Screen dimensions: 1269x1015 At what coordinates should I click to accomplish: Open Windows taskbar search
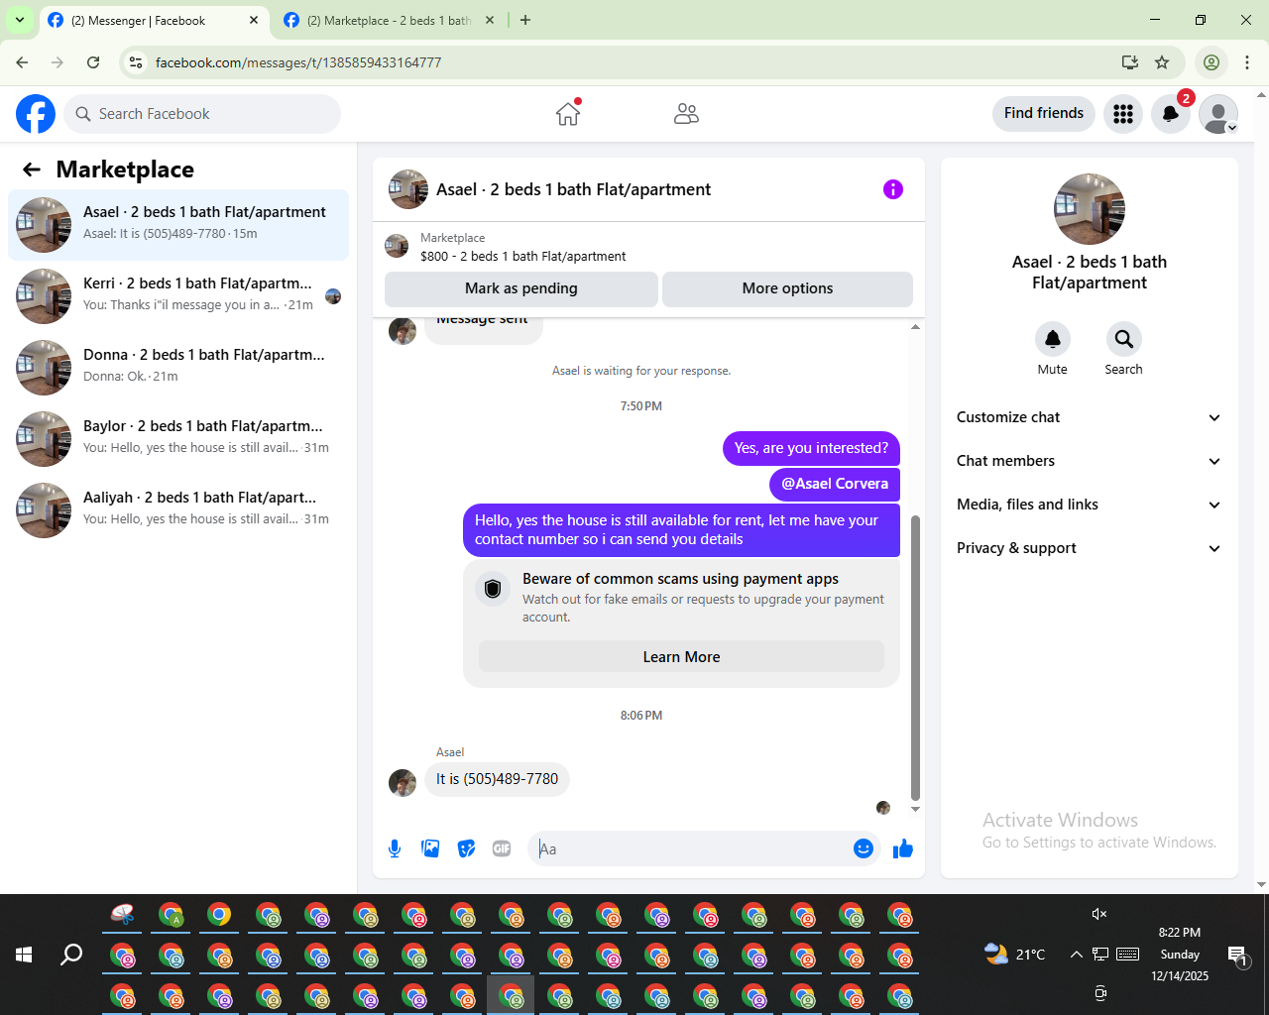click(x=71, y=955)
